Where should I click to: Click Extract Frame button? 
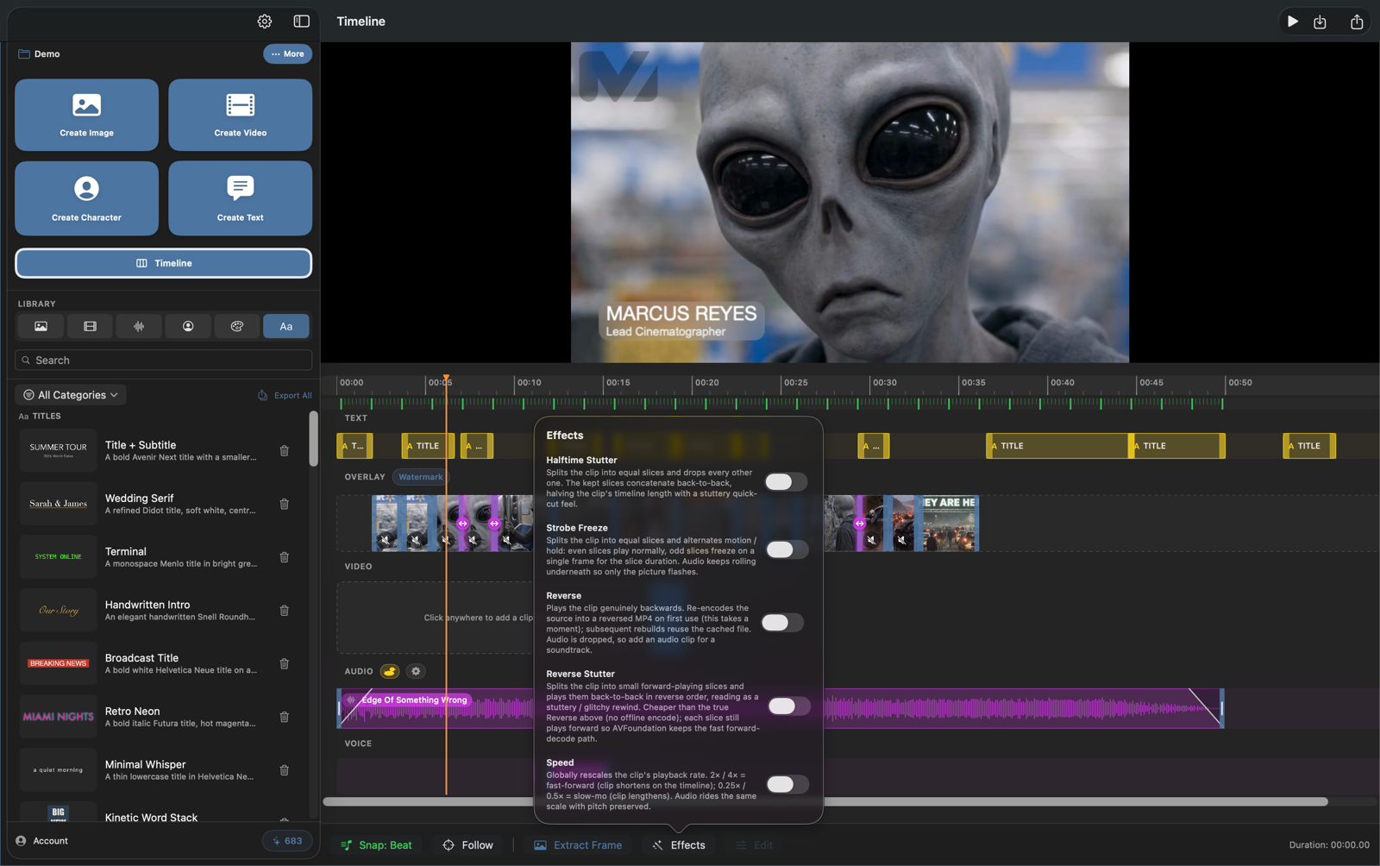pyautogui.click(x=578, y=845)
